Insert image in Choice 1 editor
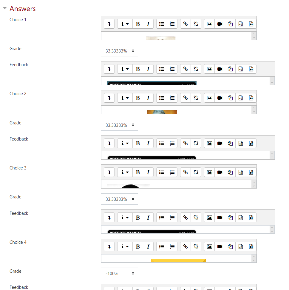This screenshot has width=289, height=290. point(209,24)
